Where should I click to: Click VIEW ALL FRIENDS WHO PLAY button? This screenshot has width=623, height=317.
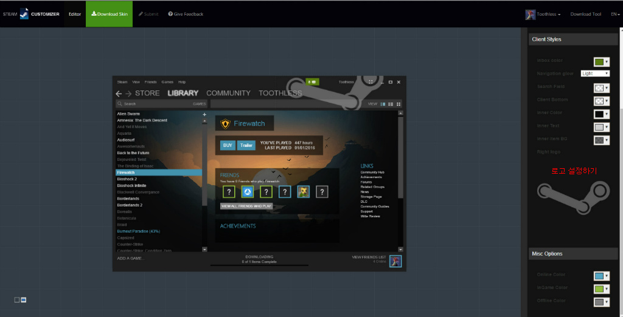click(x=246, y=206)
